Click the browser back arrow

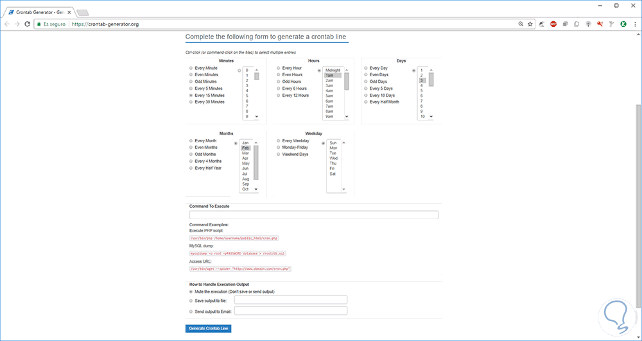[6, 24]
